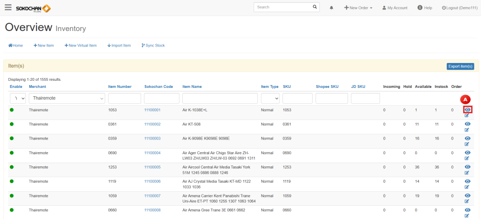The image size is (481, 219).
Task: Open the notifications bell icon
Action: [x=331, y=8]
